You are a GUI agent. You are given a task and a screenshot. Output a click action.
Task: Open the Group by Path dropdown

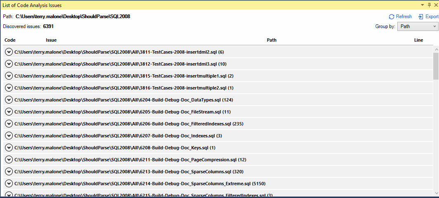click(x=417, y=26)
